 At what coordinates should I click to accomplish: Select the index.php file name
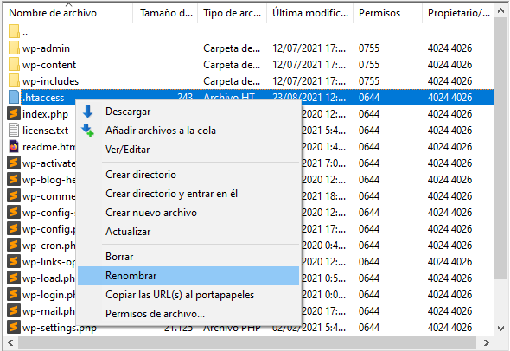click(45, 114)
